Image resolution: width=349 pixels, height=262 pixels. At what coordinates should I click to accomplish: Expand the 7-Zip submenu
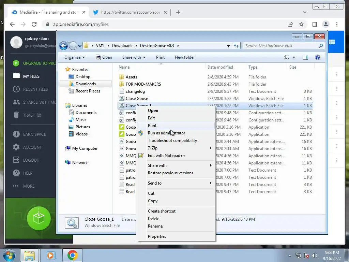pos(176,148)
